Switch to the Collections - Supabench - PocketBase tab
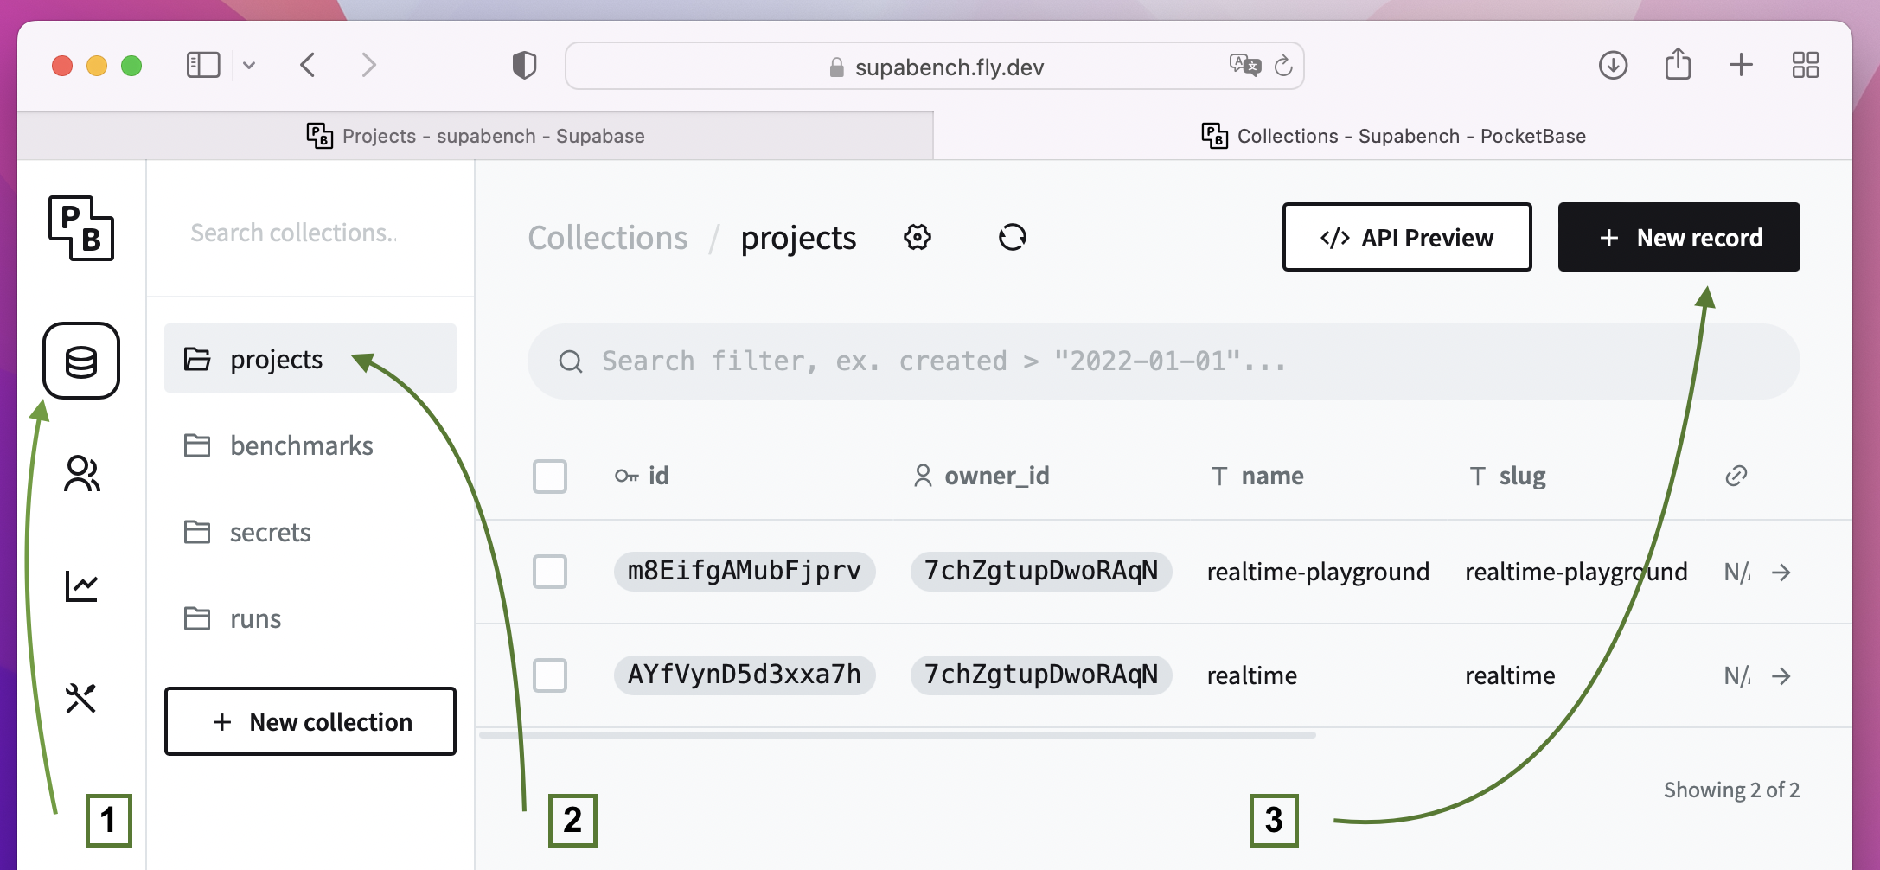 pyautogui.click(x=1393, y=136)
